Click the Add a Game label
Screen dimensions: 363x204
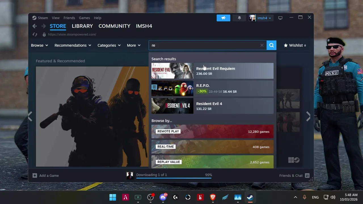(x=49, y=175)
